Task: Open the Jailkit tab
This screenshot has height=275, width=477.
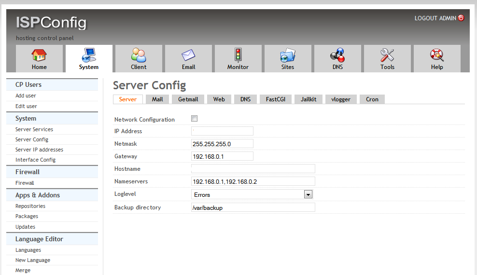Action: pos(309,99)
